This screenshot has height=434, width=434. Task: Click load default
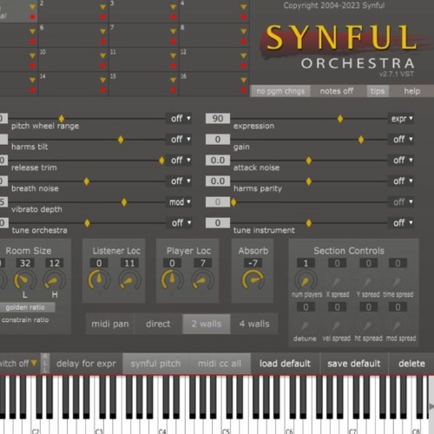point(285,364)
